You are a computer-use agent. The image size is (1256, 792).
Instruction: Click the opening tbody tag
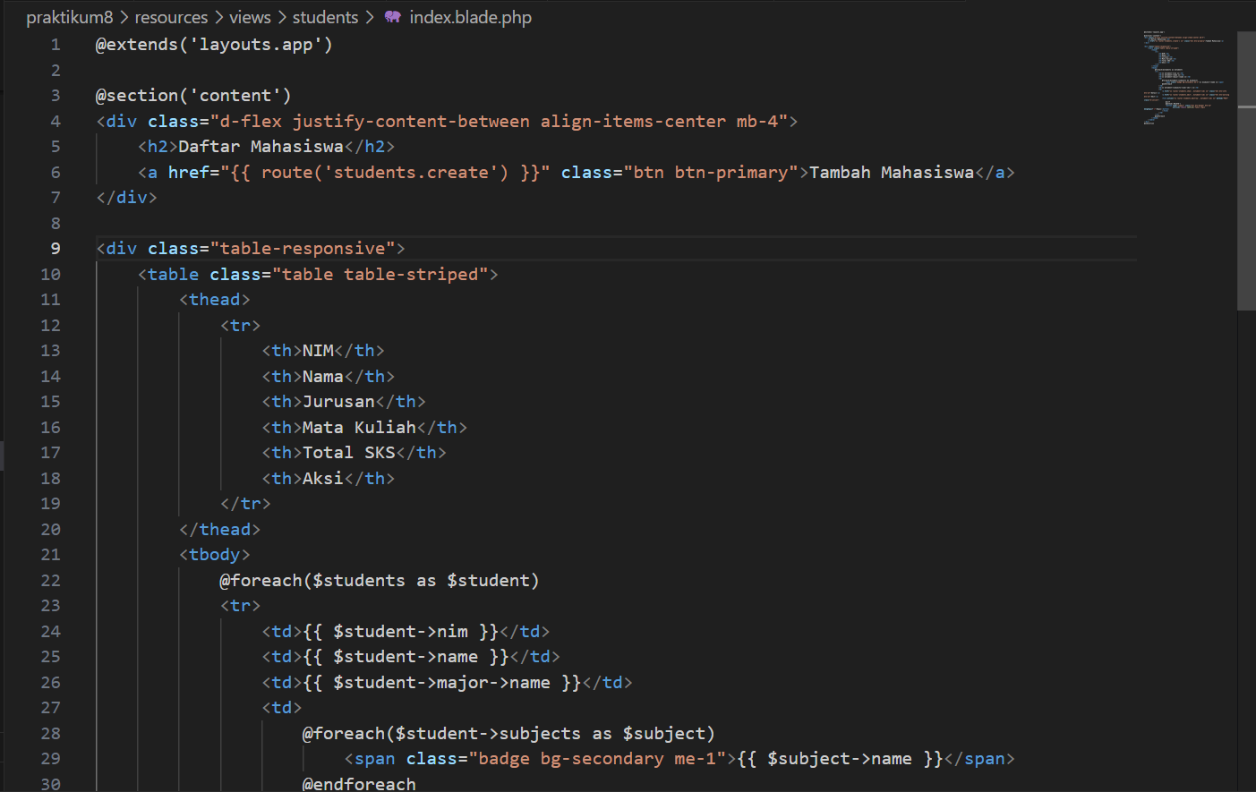(215, 555)
